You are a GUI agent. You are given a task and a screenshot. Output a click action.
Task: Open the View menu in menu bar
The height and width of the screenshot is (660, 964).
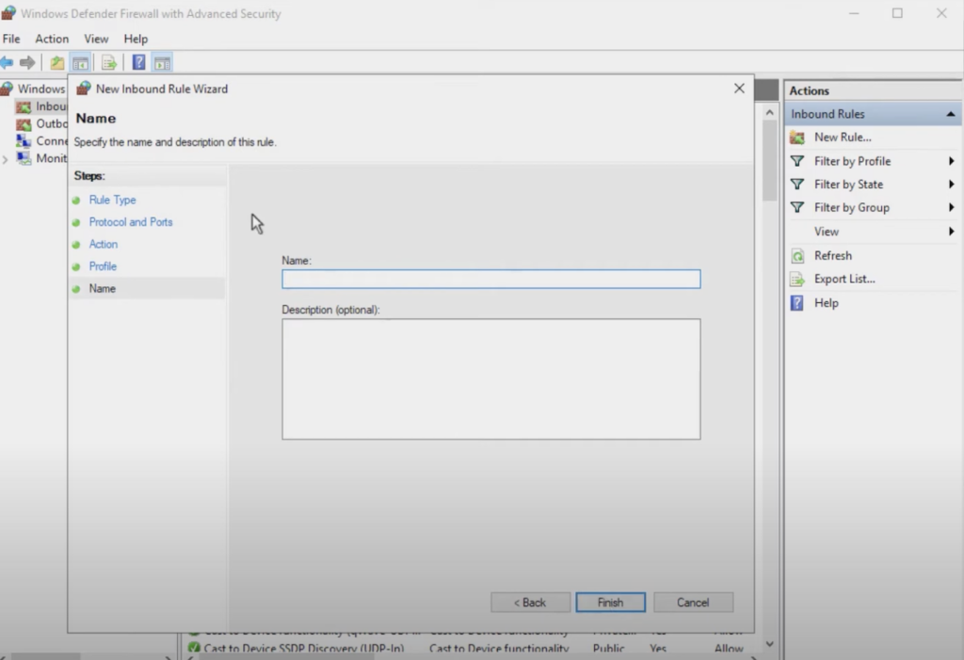click(96, 39)
